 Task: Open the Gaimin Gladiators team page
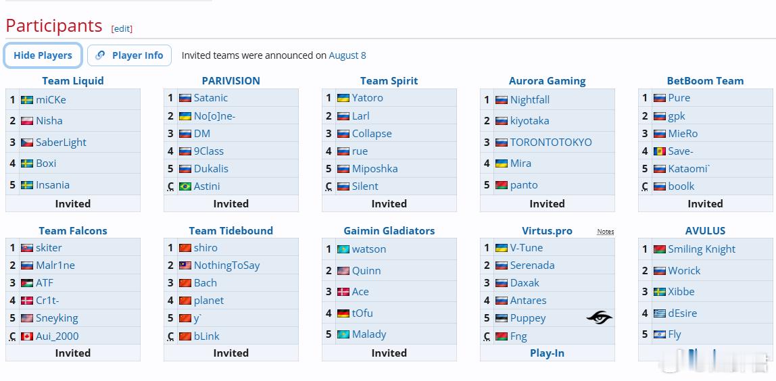tap(389, 230)
